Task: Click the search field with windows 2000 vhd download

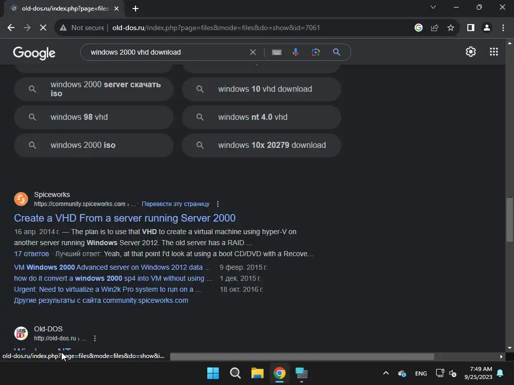Action: [x=167, y=52]
